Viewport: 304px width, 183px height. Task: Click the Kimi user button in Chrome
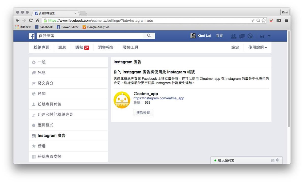point(285,12)
